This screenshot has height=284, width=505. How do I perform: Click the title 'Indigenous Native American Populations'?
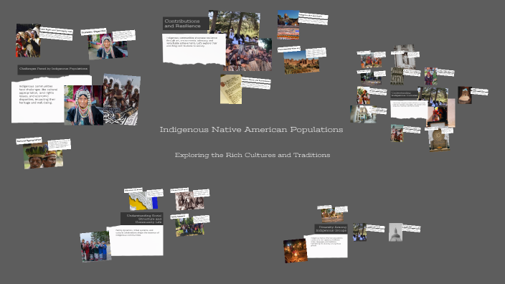click(x=251, y=129)
